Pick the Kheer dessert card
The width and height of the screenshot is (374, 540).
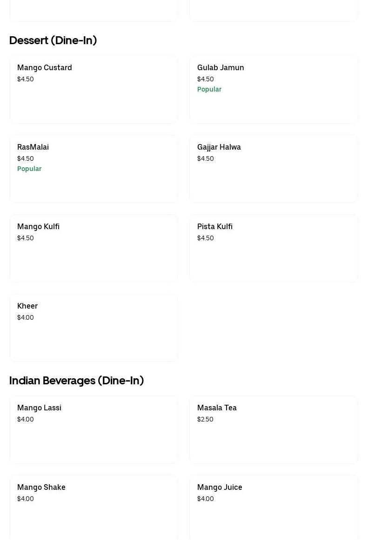coord(93,328)
